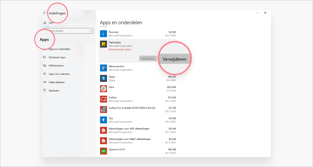Viewport: 313px width, 167px height.
Task: Click the 29-5-2021 install date
Action: tap(170, 111)
